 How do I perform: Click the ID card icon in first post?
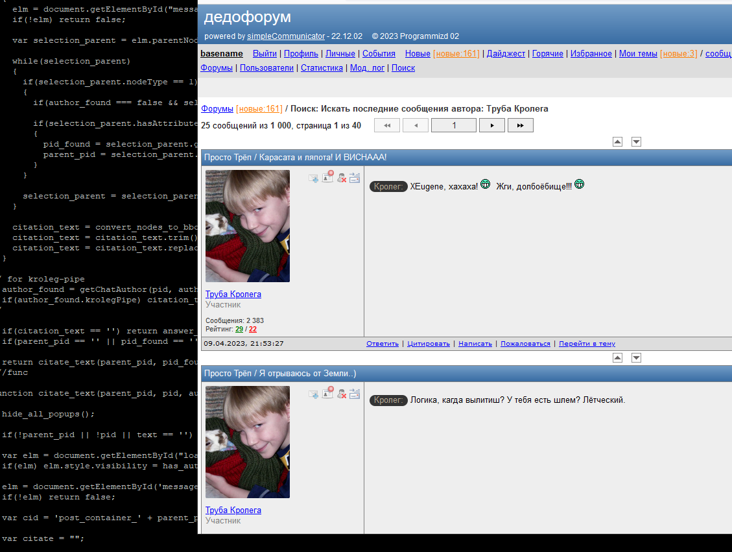tap(327, 176)
